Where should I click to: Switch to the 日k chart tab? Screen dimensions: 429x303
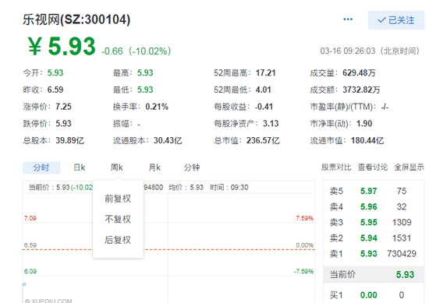(80, 167)
